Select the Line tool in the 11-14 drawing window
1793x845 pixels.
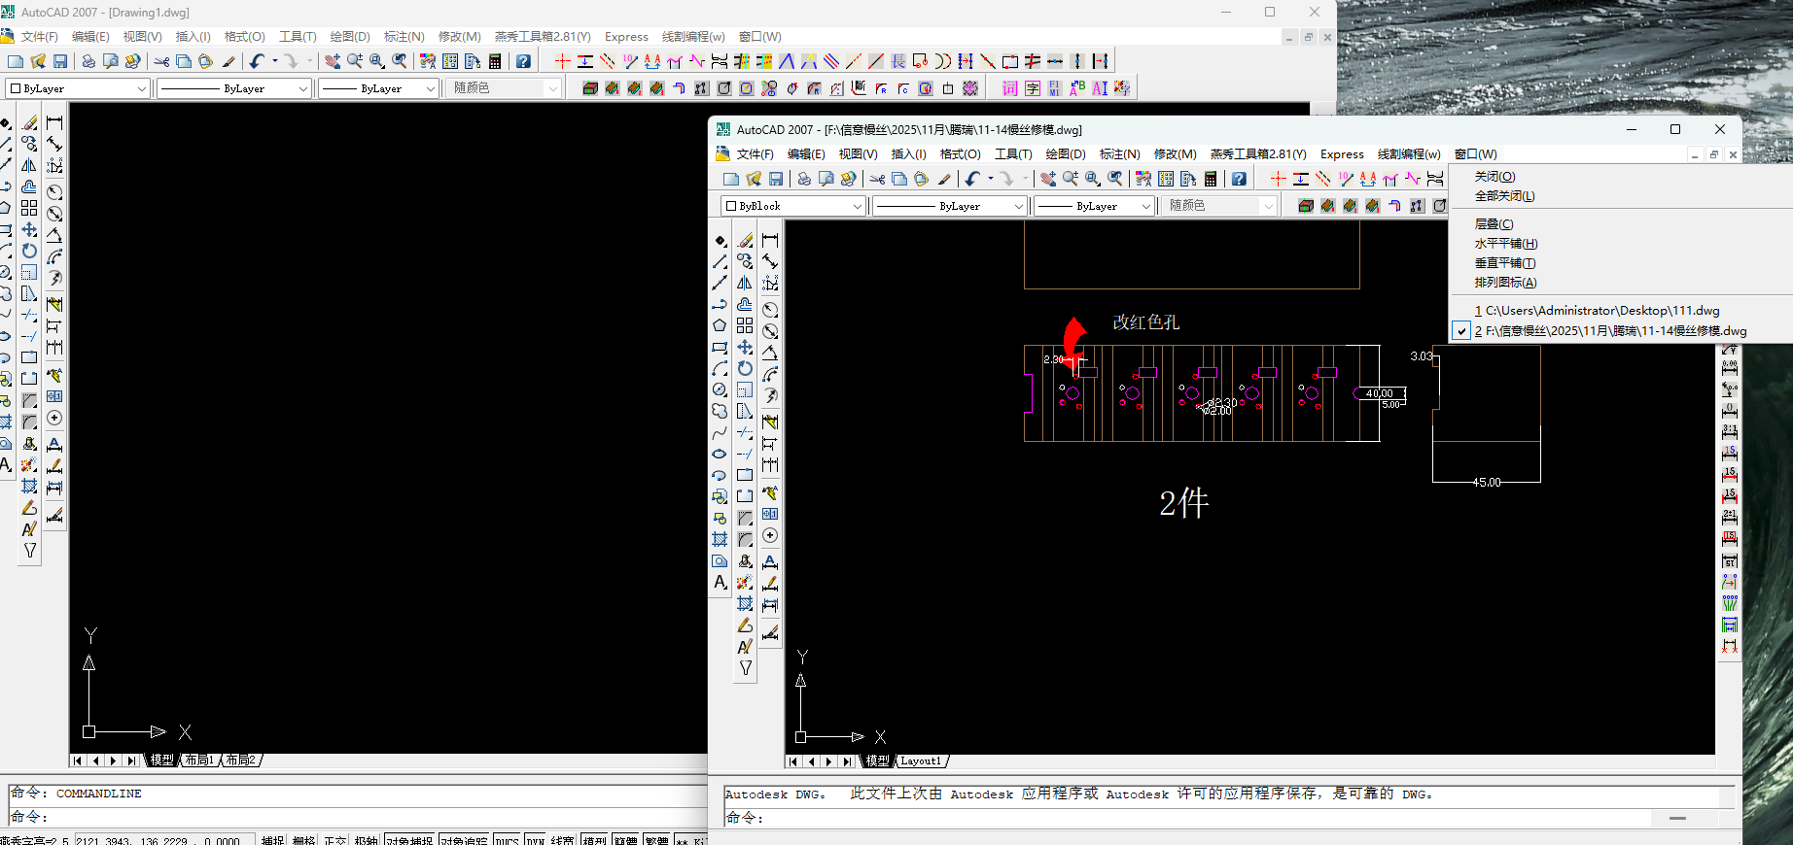720,261
